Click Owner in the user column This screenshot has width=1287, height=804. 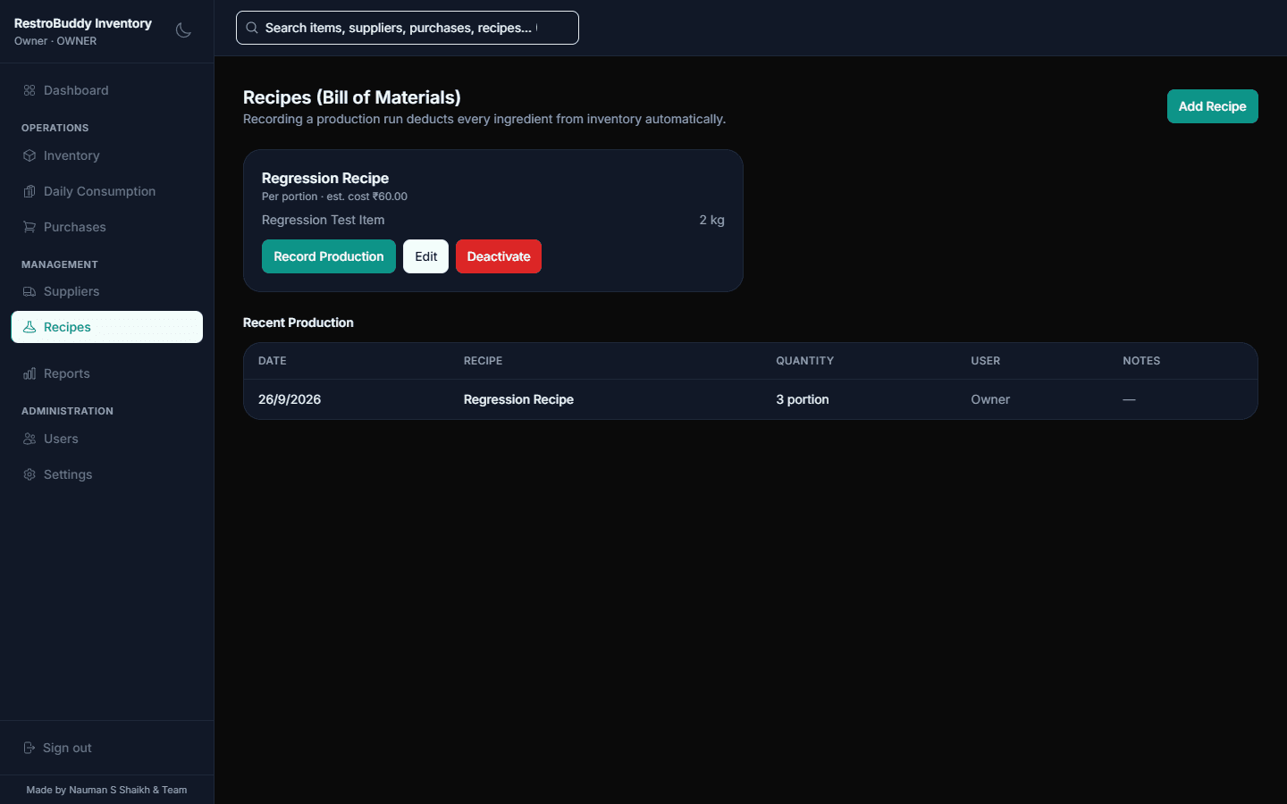[990, 399]
